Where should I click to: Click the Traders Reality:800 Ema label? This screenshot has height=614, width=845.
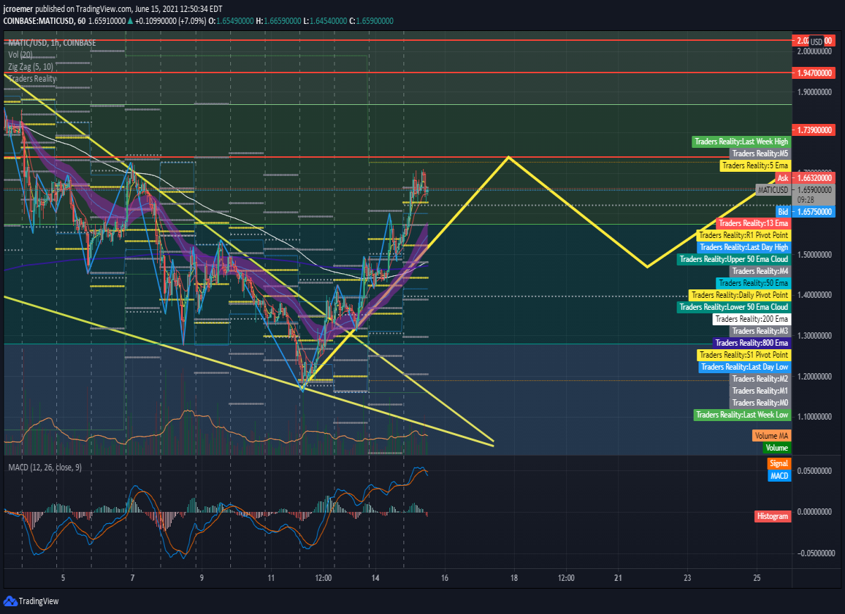[x=751, y=343]
